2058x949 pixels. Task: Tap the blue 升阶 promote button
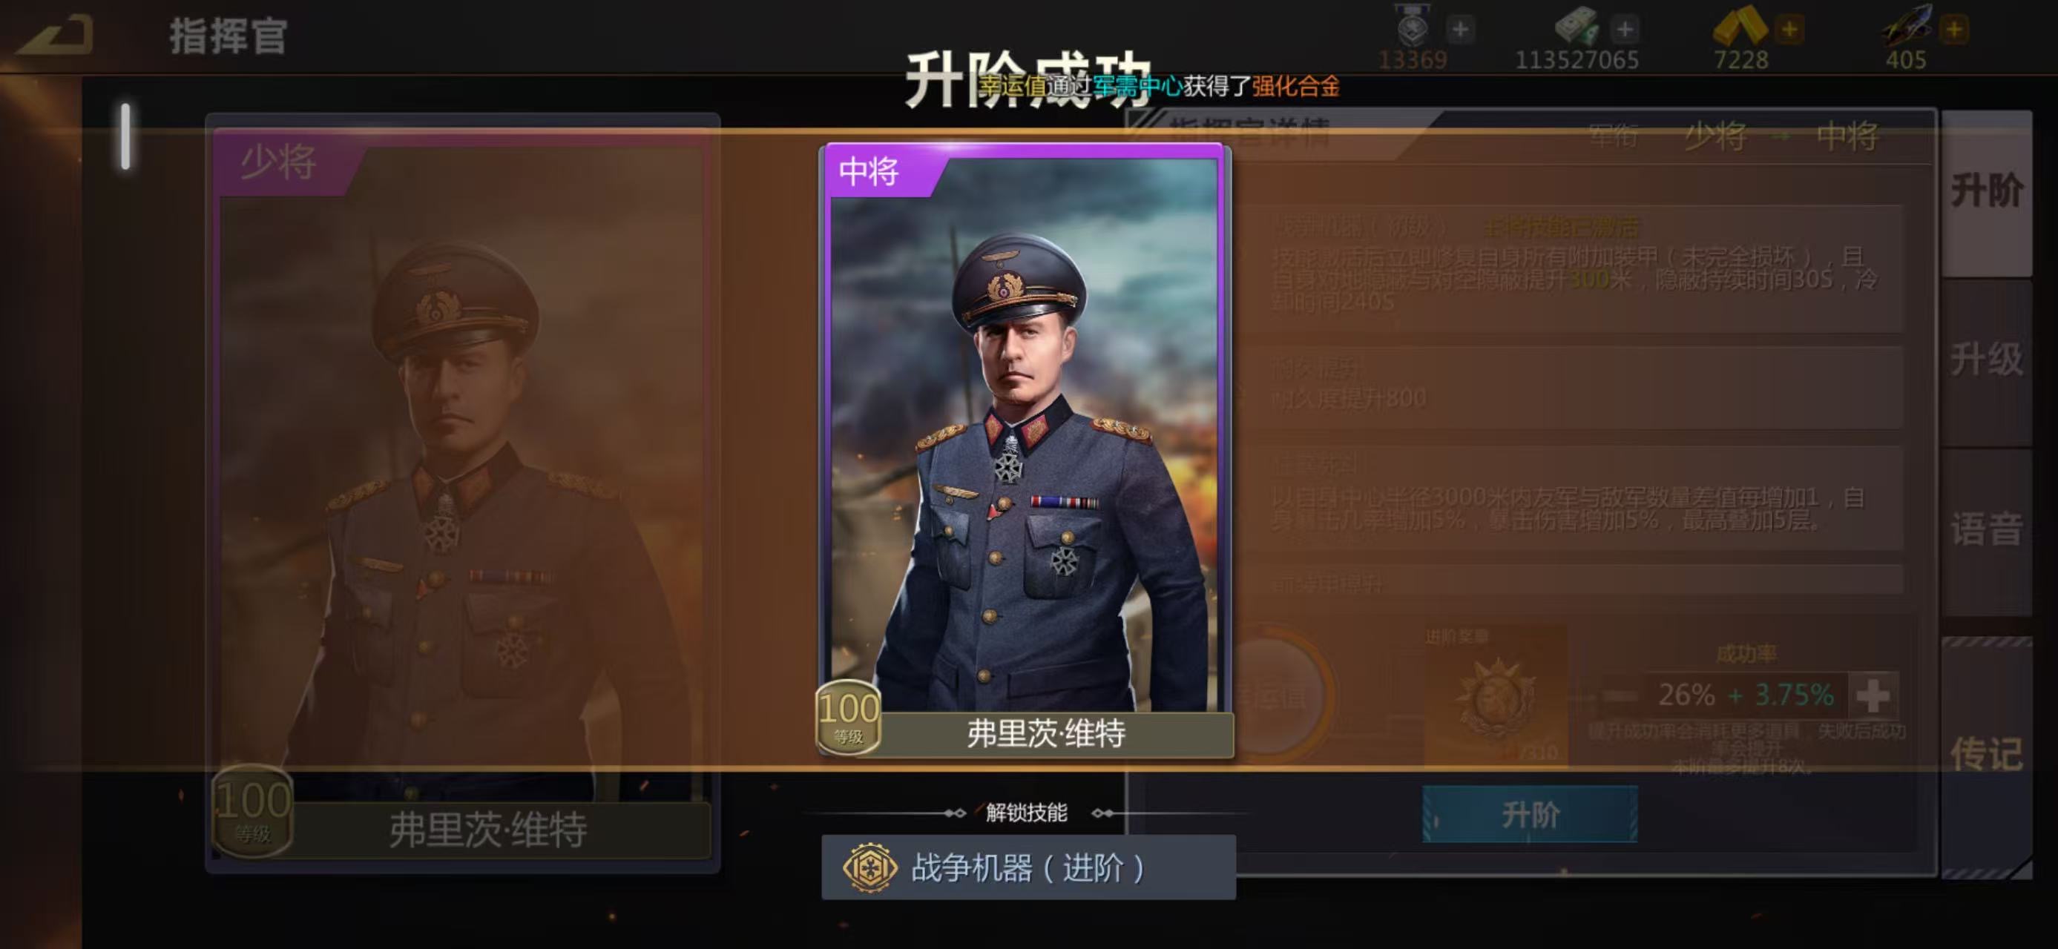(x=1529, y=814)
